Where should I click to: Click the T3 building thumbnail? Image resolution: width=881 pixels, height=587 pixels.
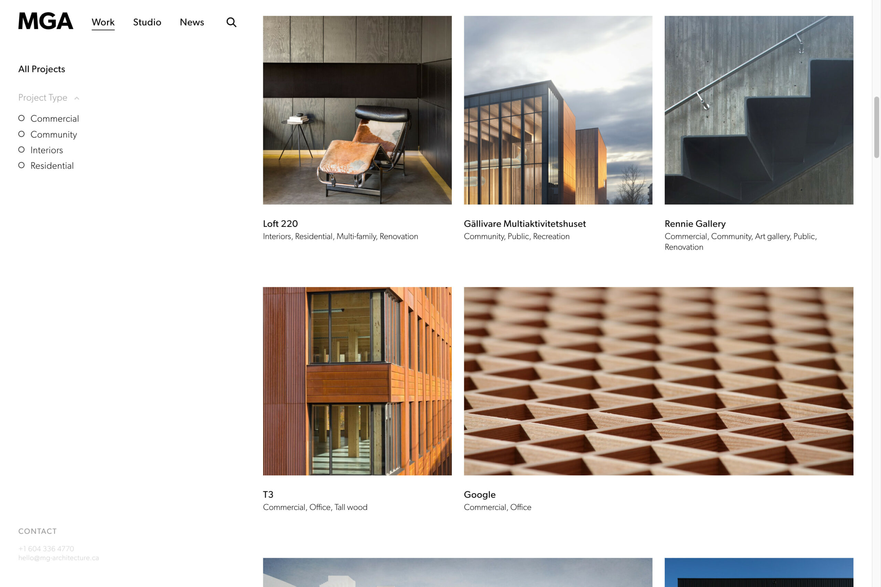357,381
